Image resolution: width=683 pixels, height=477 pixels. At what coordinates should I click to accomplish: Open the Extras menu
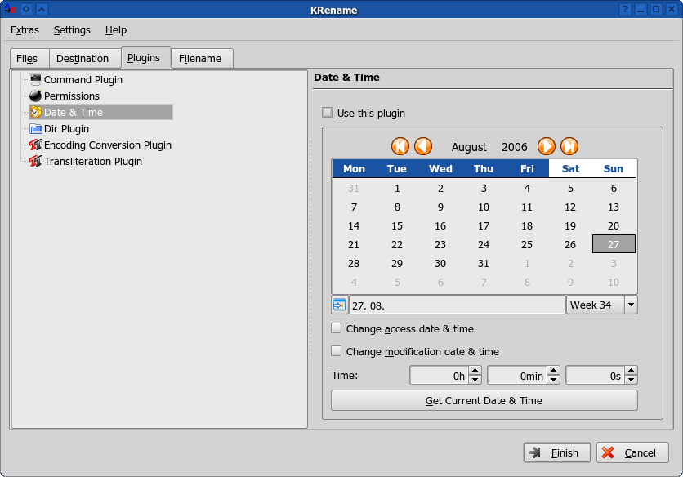point(25,30)
